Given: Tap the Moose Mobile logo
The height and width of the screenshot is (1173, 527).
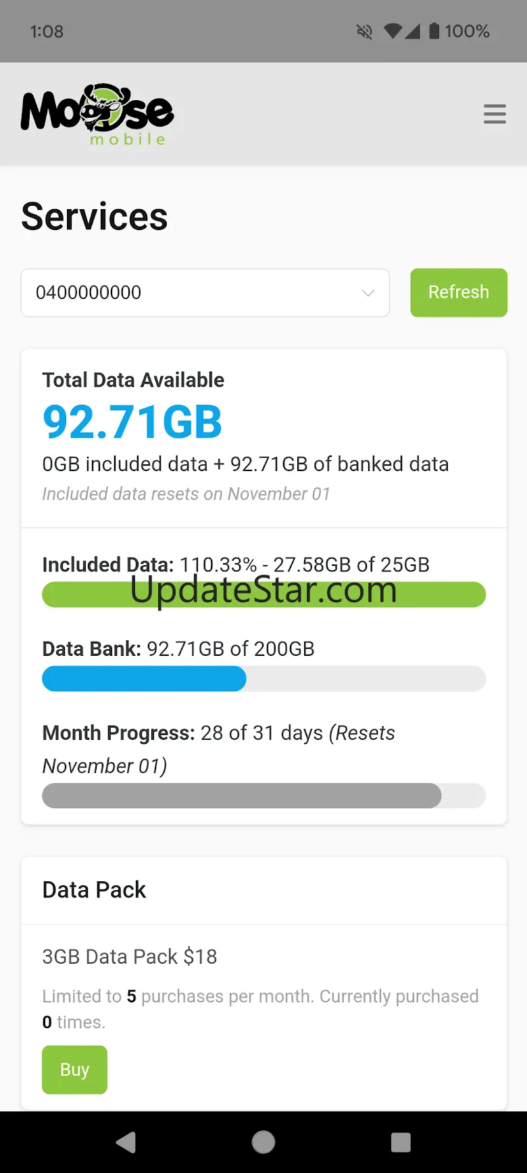Looking at the screenshot, I should 97,114.
